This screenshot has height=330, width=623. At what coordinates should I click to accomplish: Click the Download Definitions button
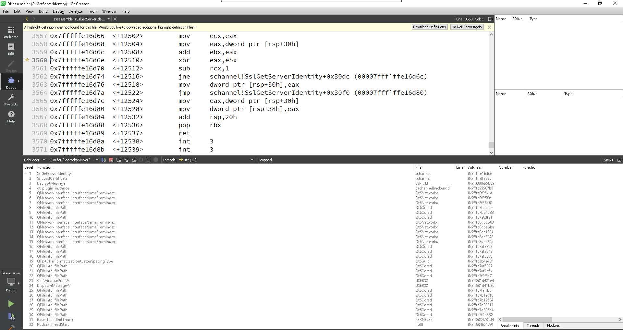[x=429, y=27]
